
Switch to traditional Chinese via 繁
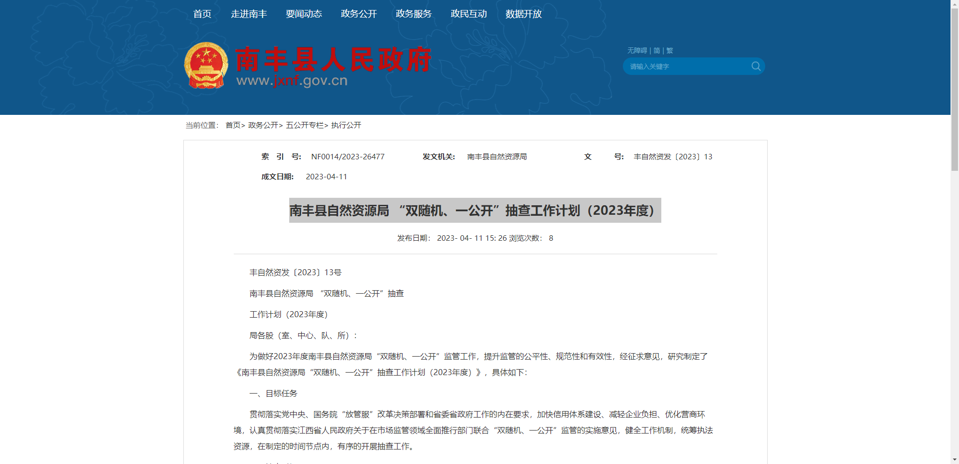pyautogui.click(x=669, y=50)
